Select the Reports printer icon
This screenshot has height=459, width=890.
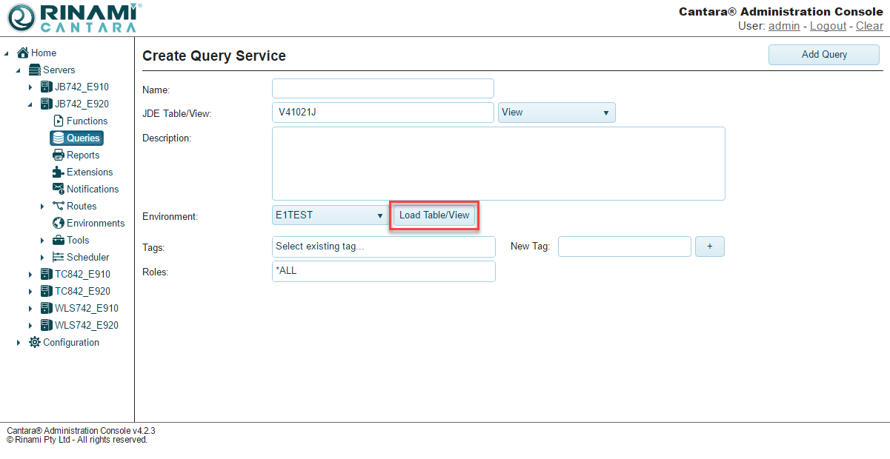[x=59, y=155]
